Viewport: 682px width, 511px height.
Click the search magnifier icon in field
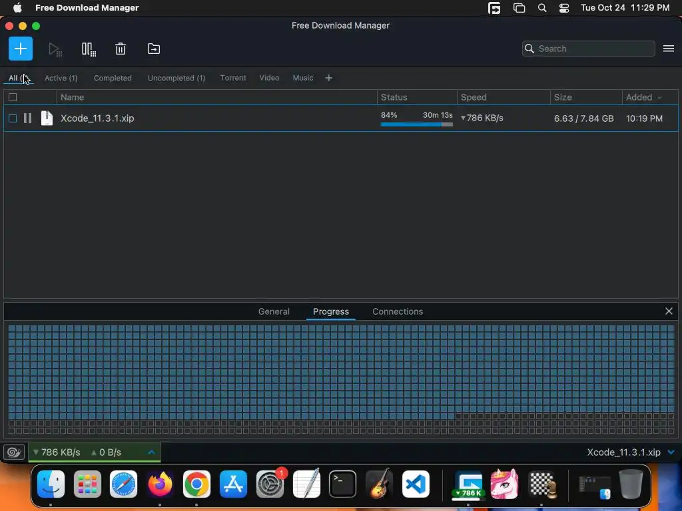pos(529,49)
